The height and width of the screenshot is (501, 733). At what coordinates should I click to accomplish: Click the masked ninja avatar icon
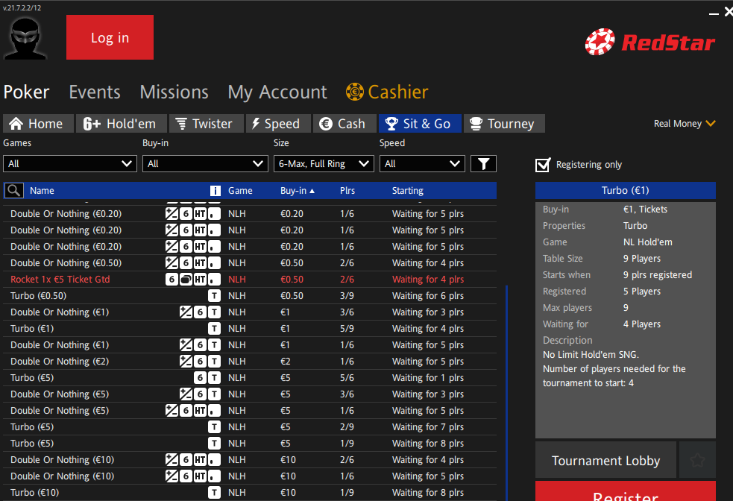(25, 38)
